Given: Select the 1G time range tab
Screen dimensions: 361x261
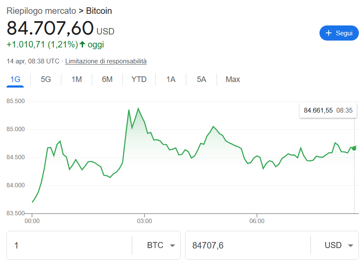Looking at the screenshot, I should (15, 79).
